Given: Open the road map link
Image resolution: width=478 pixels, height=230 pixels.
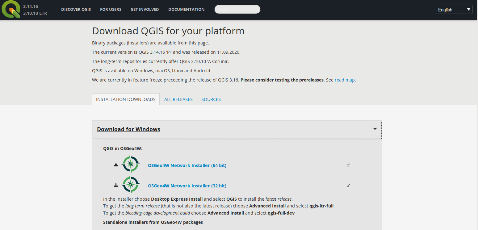Looking at the screenshot, I should coord(345,80).
